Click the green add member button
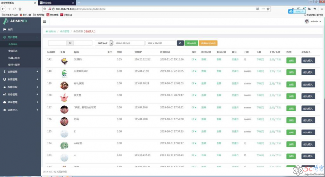Viewport: 325px width, 177px height. pyautogui.click(x=191, y=43)
